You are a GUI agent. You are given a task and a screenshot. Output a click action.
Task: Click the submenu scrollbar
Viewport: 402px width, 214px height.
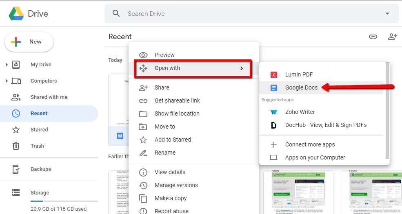coord(387,110)
